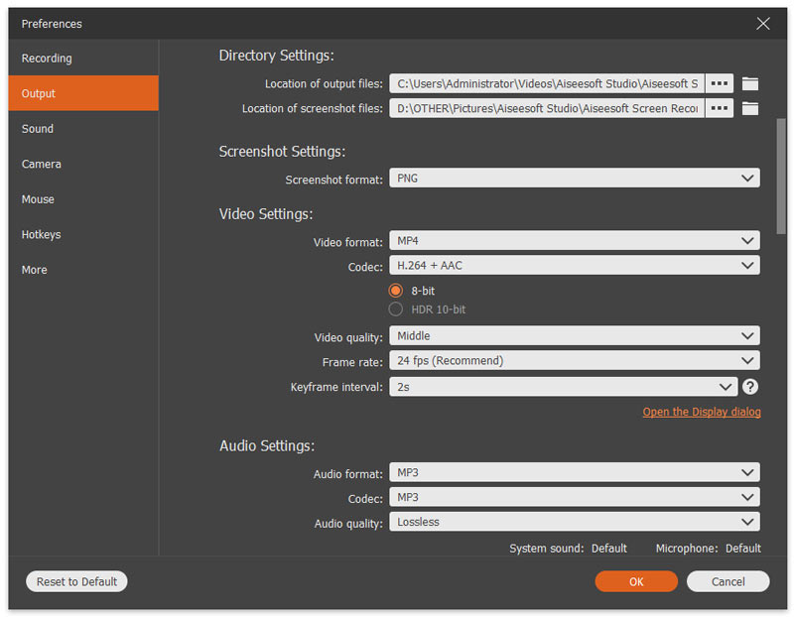Close the Preferences dialog with the X
This screenshot has width=794, height=617.
pyautogui.click(x=762, y=24)
